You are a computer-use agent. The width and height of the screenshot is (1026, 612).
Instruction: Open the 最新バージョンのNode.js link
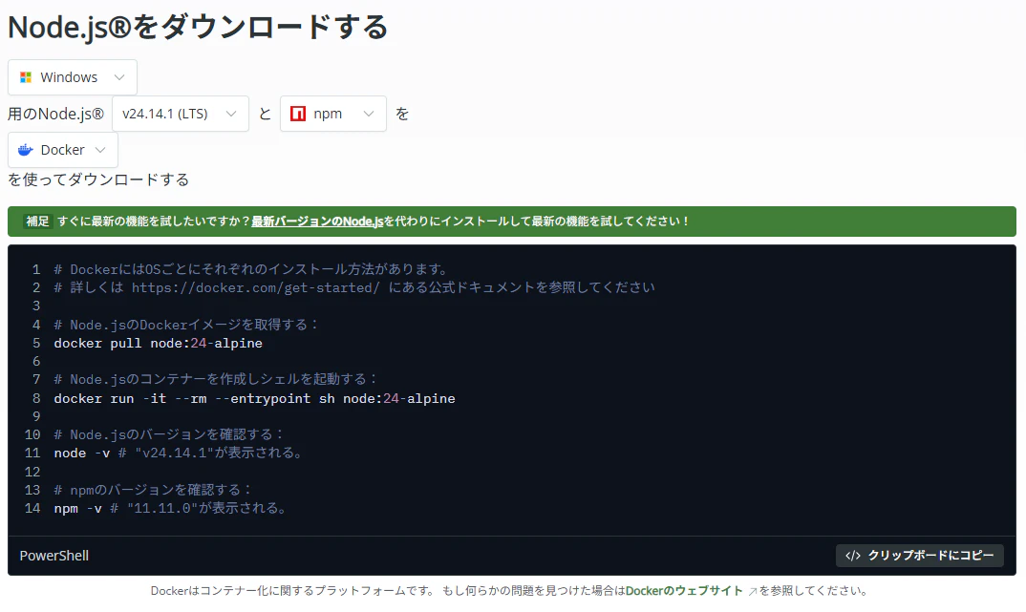tap(317, 222)
